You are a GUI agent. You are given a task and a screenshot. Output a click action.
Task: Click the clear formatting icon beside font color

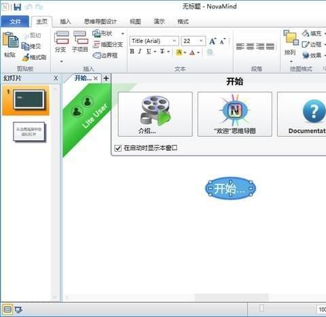[210, 52]
